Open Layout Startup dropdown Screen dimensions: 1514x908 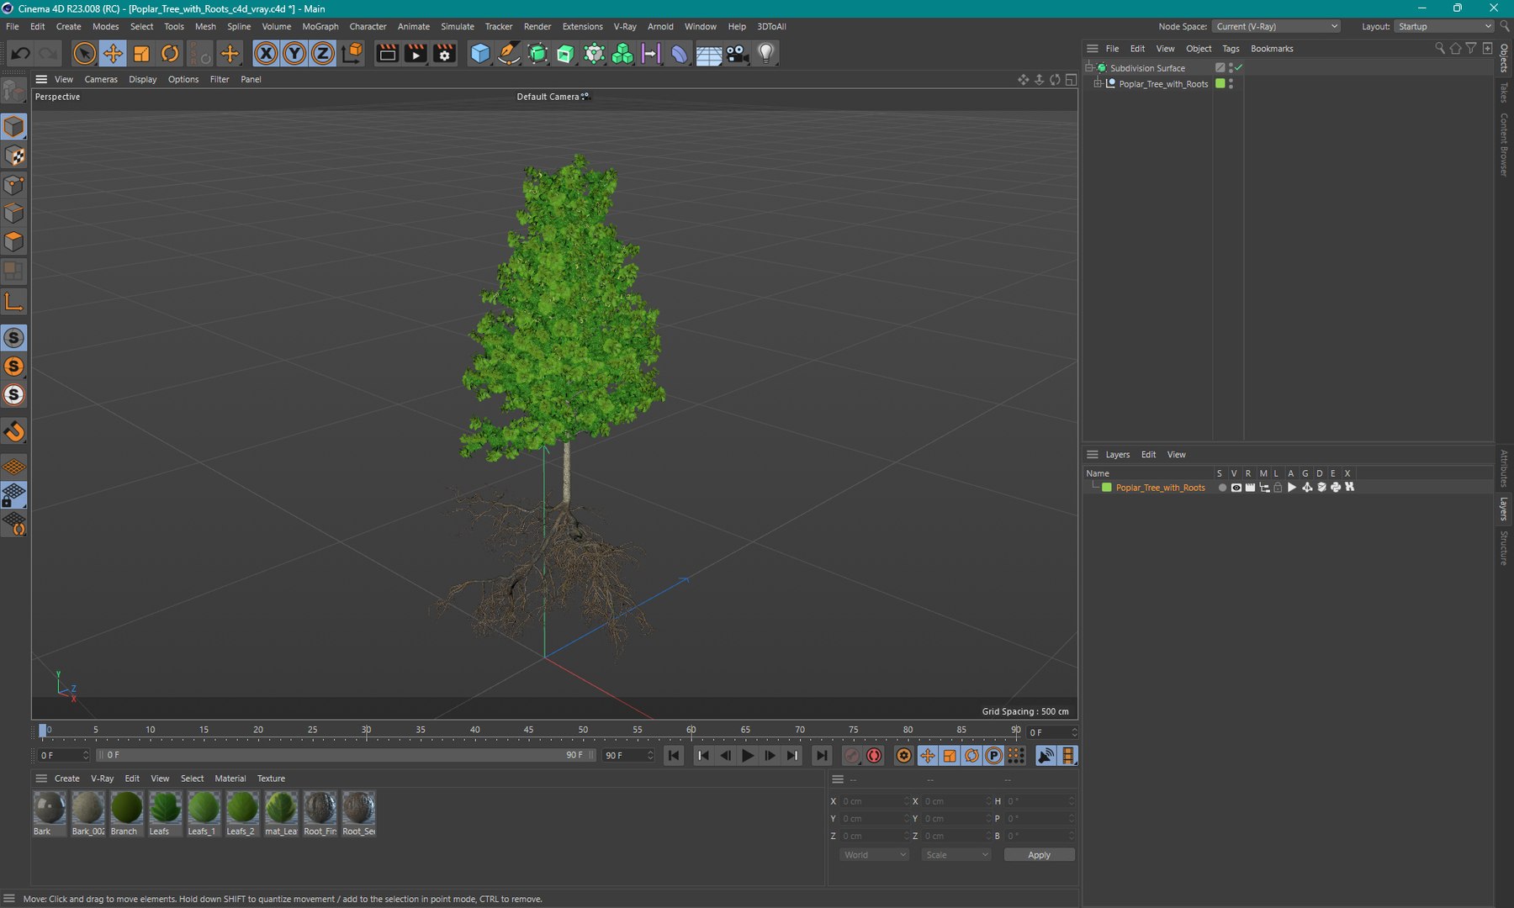coord(1444,26)
